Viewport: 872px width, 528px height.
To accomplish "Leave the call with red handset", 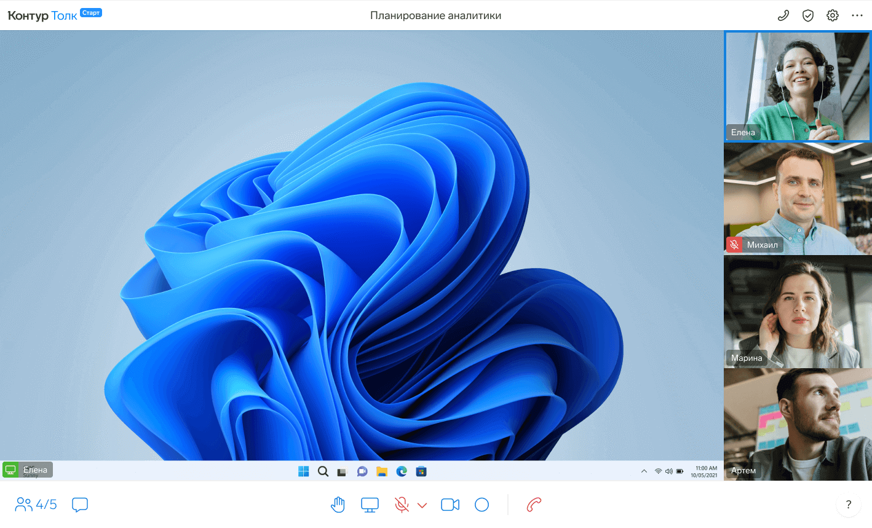I will 534,505.
